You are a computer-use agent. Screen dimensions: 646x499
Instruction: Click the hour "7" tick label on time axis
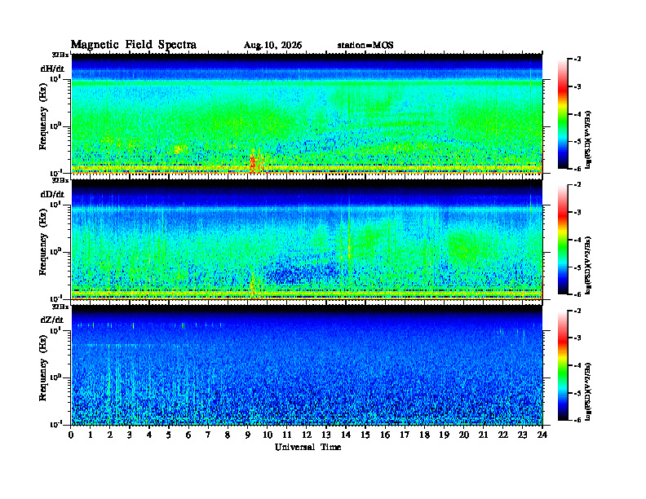[208, 435]
